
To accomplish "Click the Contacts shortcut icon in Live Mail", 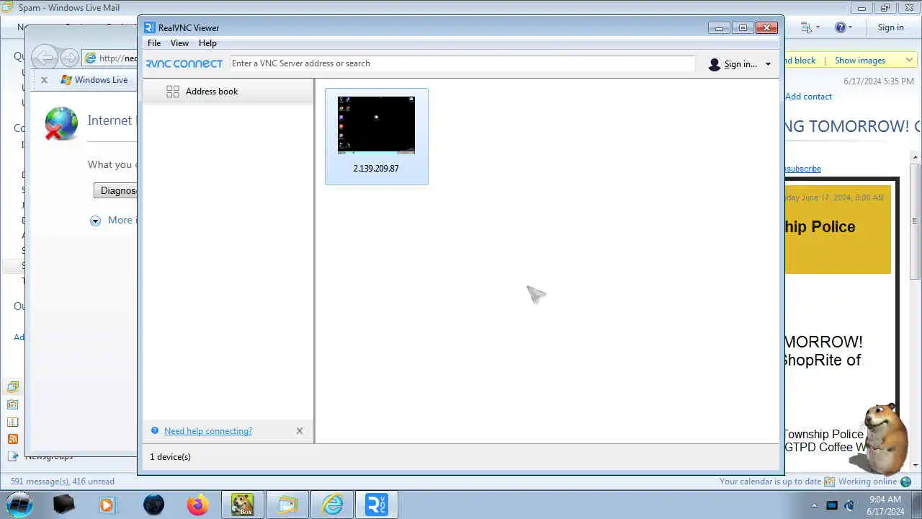I will [13, 422].
